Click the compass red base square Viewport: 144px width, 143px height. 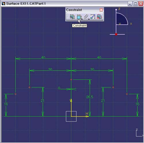pyautogui.click(x=116, y=34)
